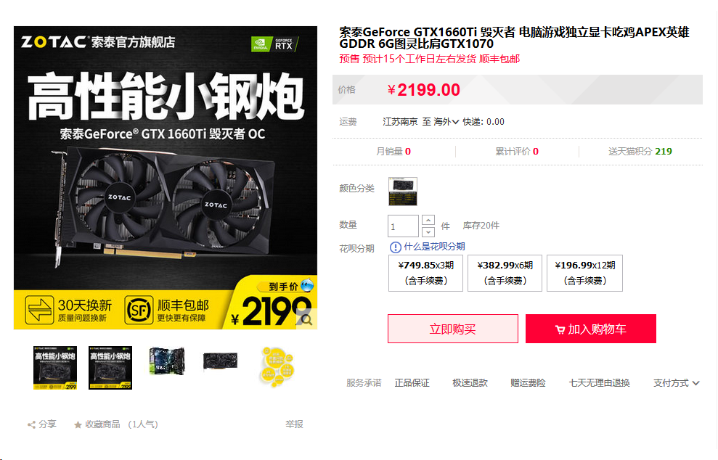Click the quantity input field
Viewport: 718px width, 460px height.
pyautogui.click(x=403, y=226)
